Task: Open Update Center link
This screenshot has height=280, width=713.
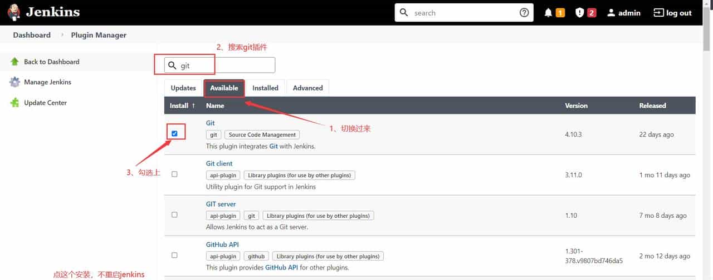Action: point(45,103)
